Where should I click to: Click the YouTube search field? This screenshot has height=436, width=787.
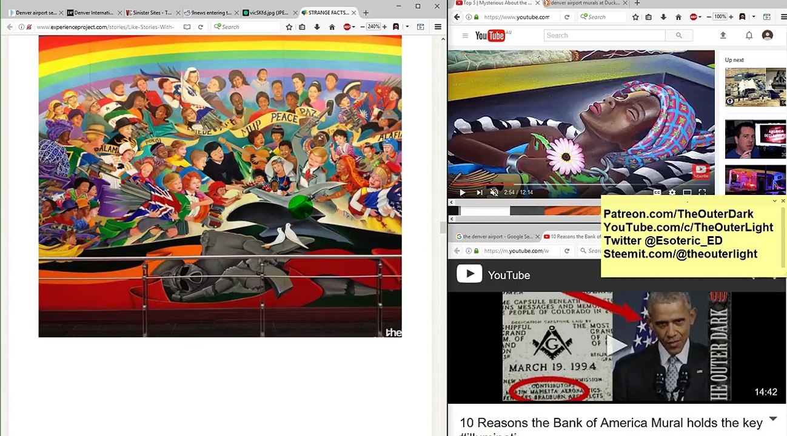coord(604,36)
